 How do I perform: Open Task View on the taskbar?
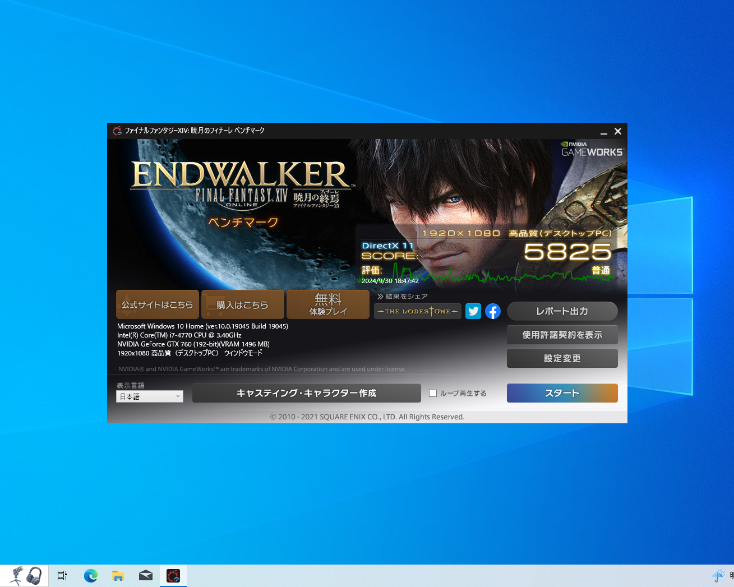62,576
